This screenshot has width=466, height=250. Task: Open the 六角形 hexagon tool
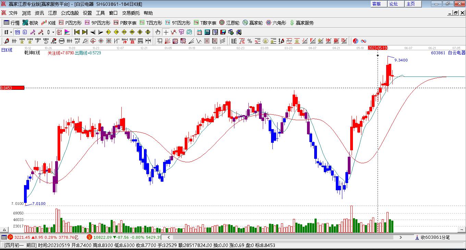click(276, 23)
